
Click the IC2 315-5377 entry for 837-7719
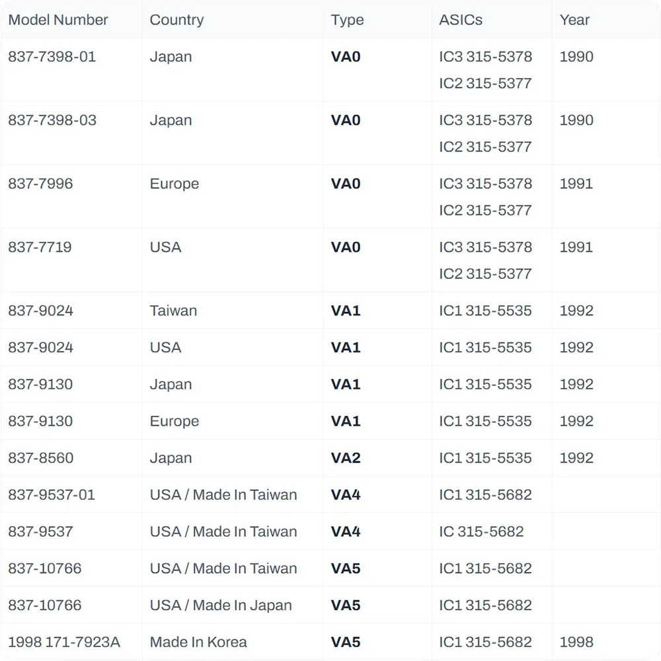(485, 274)
